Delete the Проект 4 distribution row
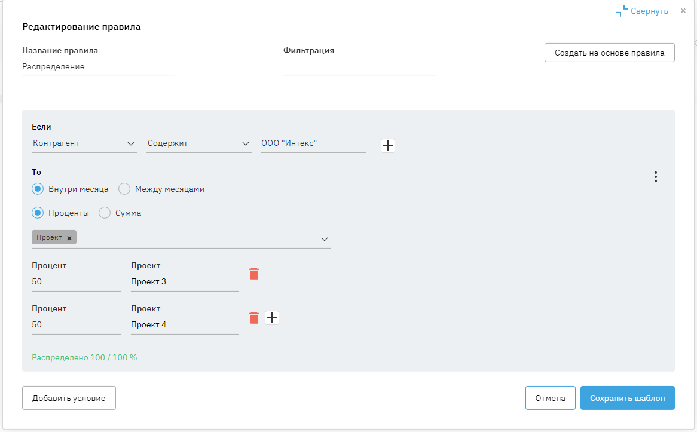697x432 pixels. point(254,318)
